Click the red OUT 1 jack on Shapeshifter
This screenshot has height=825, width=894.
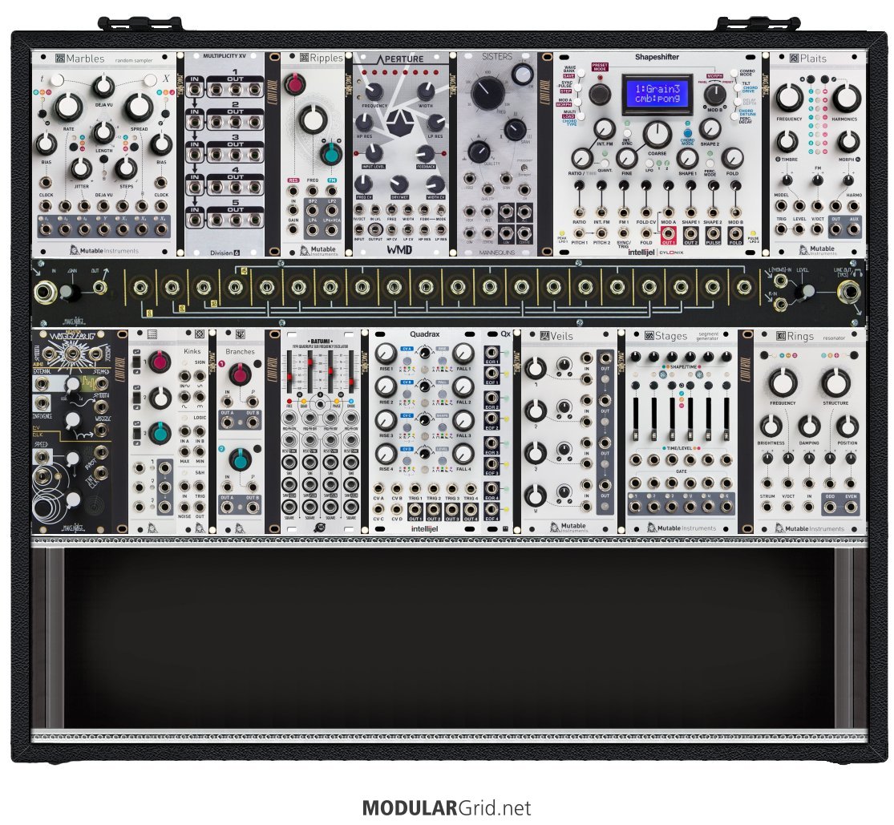click(x=667, y=233)
